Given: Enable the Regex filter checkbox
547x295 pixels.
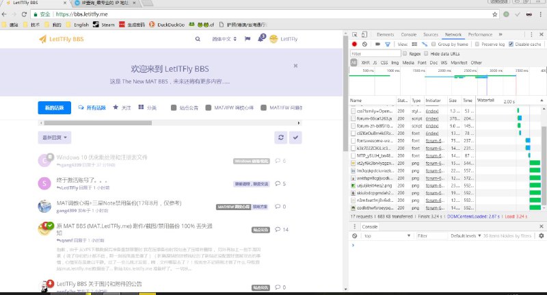Looking at the screenshot, I should (405, 53).
